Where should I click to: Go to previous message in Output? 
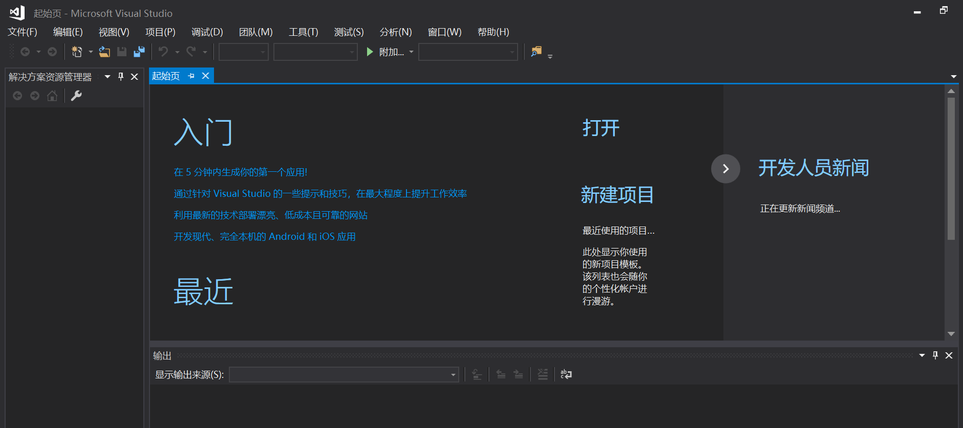[x=501, y=374]
